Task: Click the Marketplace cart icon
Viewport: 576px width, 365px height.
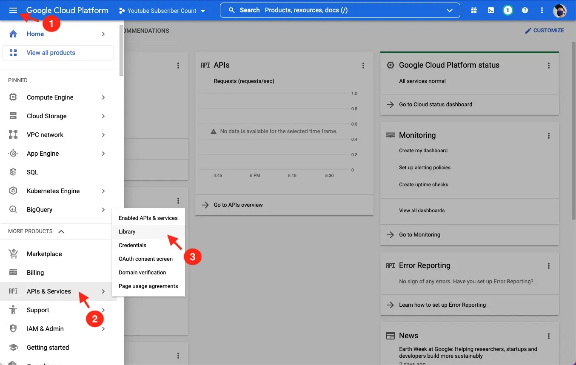Action: coord(13,254)
